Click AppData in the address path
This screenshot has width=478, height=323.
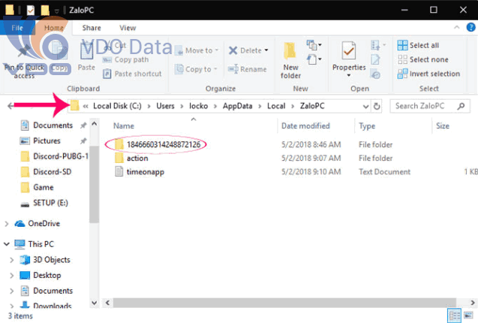[237, 106]
